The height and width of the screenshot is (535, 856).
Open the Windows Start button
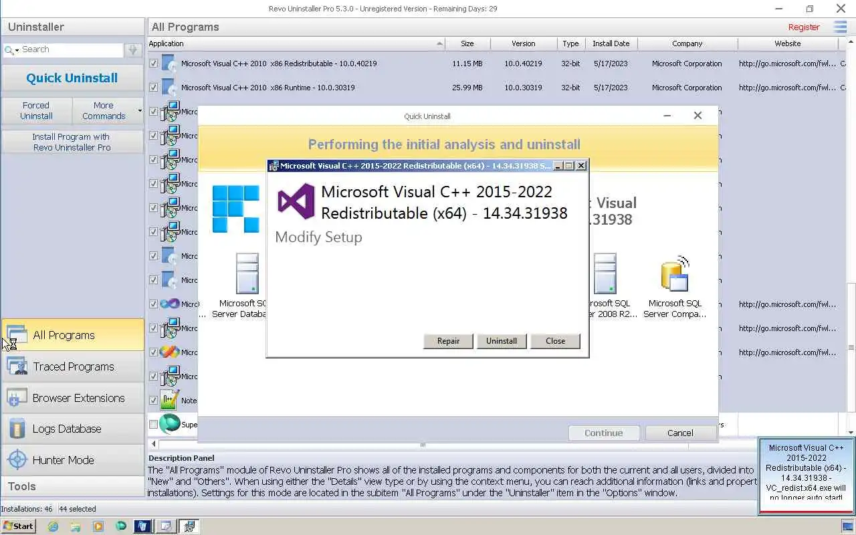(x=18, y=526)
